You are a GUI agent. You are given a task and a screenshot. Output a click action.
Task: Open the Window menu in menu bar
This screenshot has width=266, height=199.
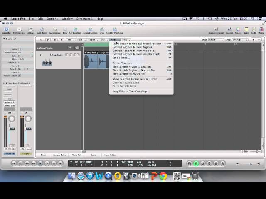tap(67, 19)
